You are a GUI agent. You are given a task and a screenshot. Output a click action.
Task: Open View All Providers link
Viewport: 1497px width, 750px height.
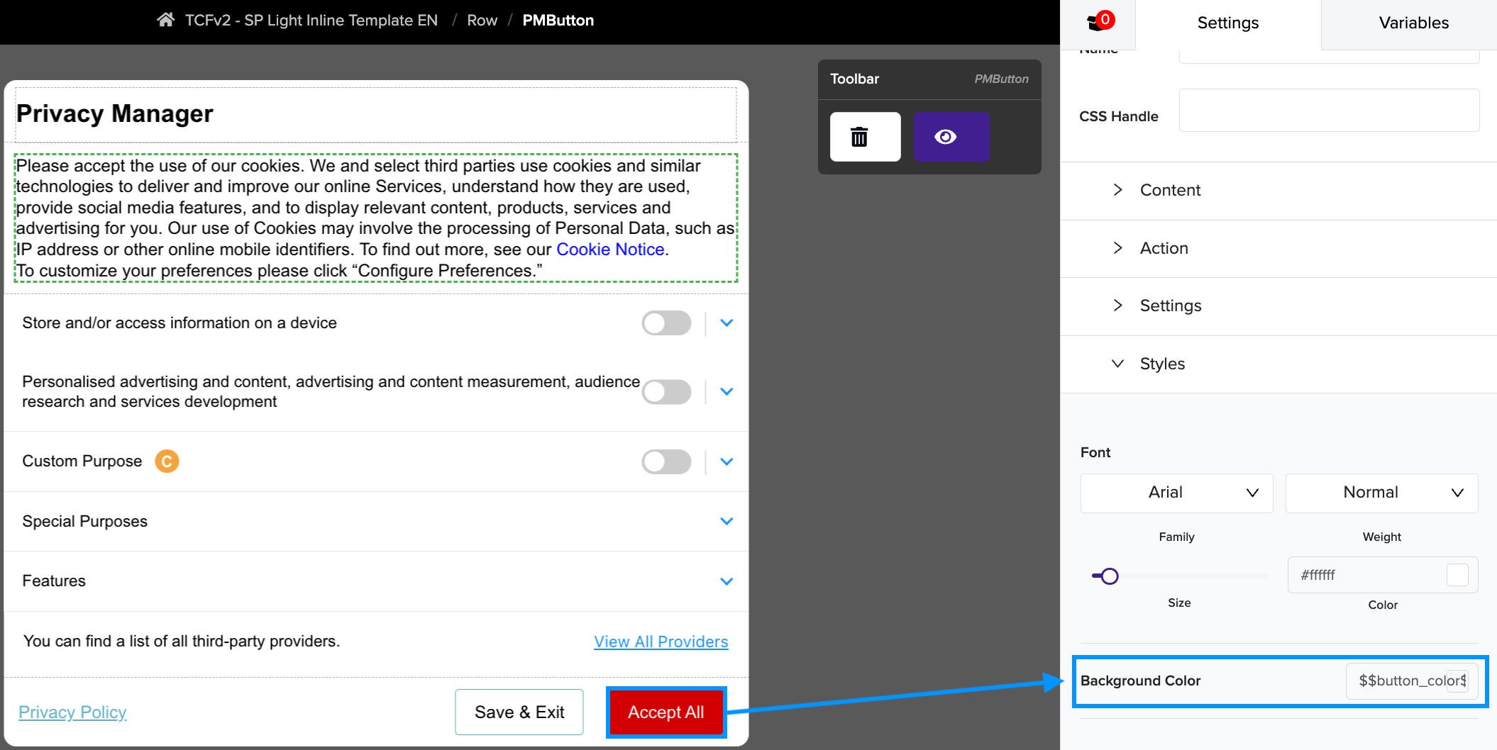point(661,642)
